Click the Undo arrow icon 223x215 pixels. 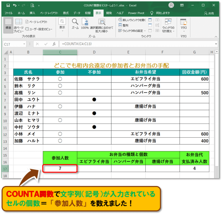pyautogui.click(x=14, y=6)
